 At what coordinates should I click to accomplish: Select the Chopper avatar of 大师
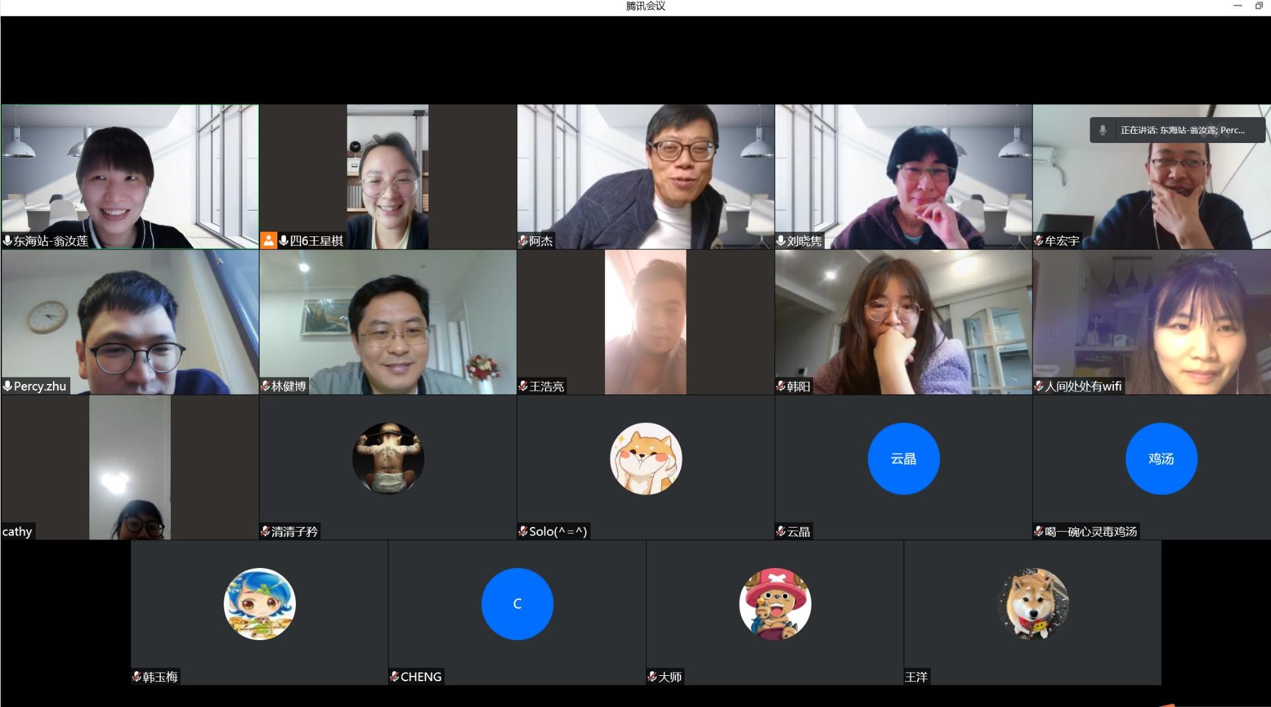[x=775, y=604]
